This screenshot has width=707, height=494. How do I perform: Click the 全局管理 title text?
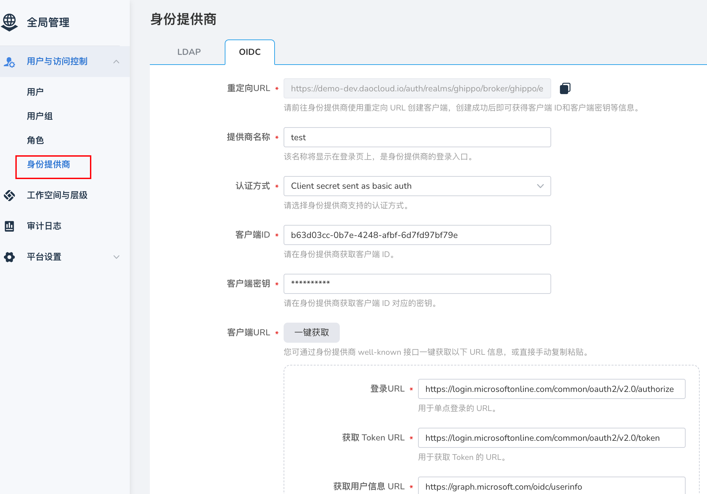tap(48, 22)
